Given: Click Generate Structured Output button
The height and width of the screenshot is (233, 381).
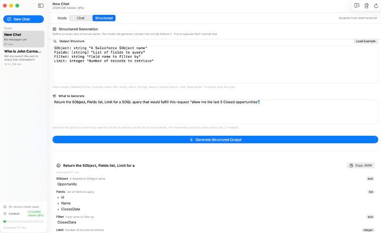Looking at the screenshot, I should click(215, 140).
